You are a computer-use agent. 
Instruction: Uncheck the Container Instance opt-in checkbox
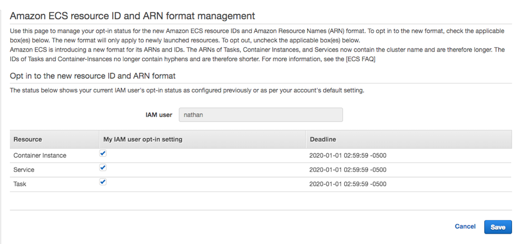point(103,153)
